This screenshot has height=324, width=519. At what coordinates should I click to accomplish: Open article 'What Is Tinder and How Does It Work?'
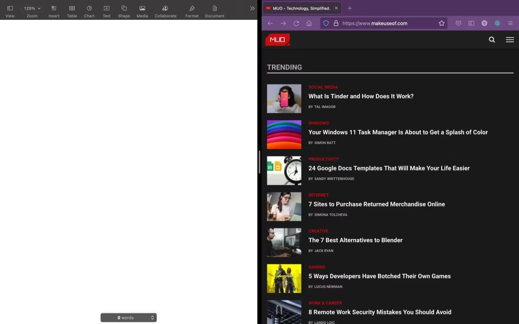(x=361, y=96)
